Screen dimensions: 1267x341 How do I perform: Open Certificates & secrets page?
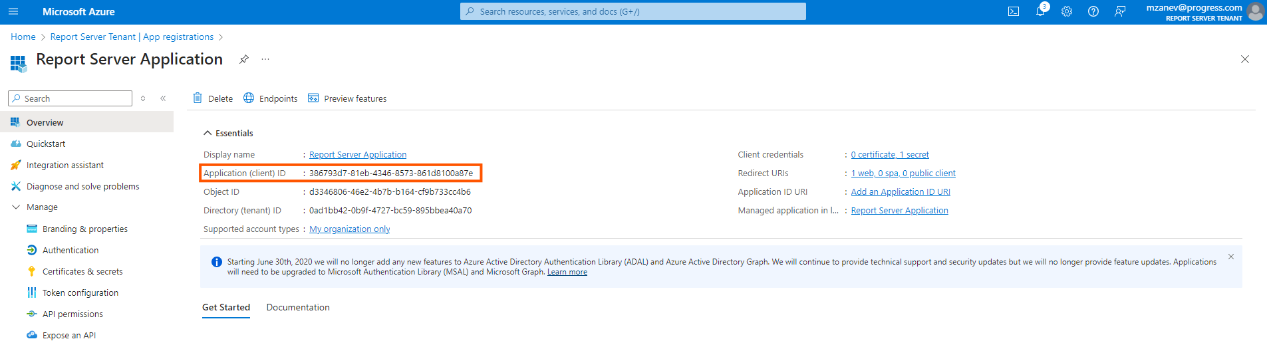pos(82,271)
